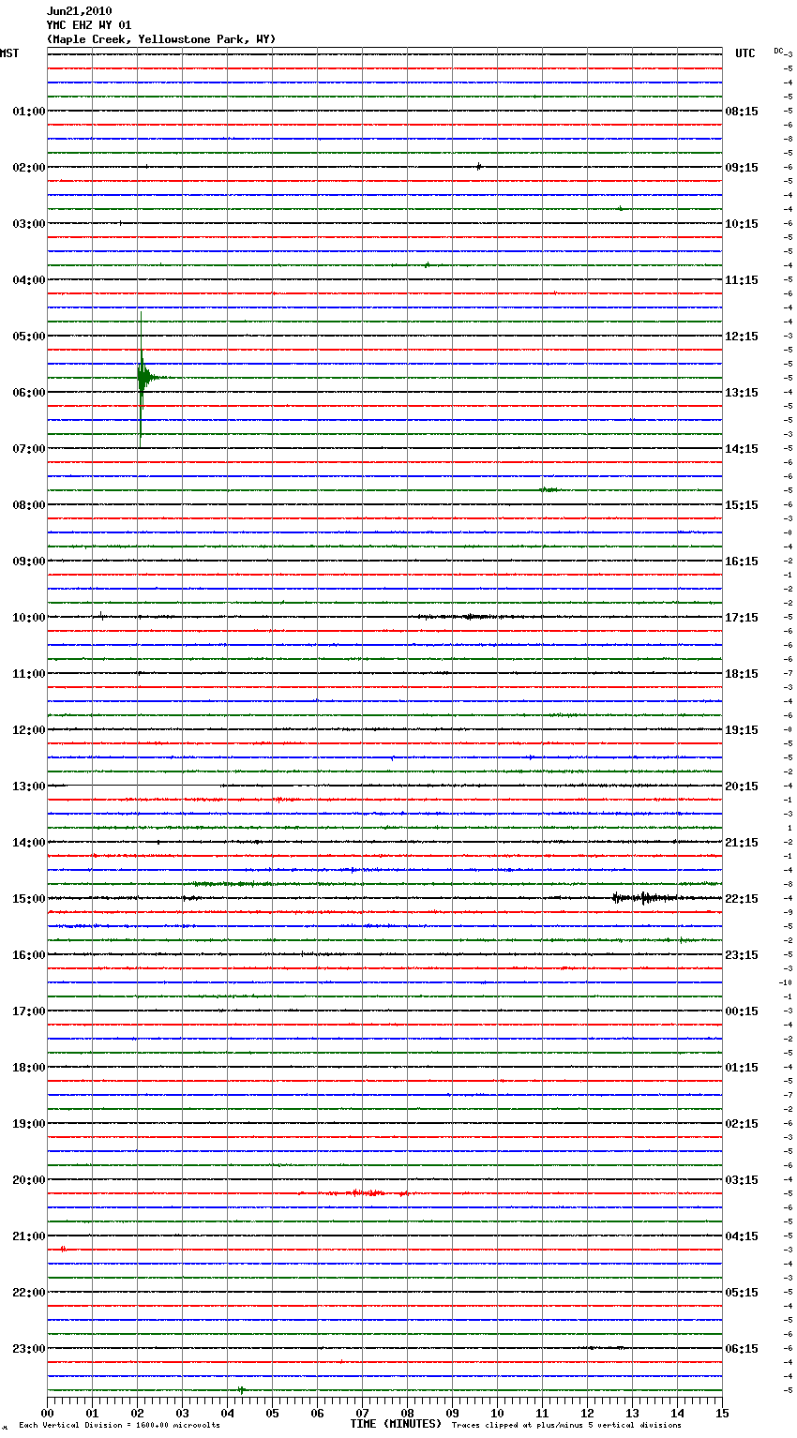The width and height of the screenshot is (797, 1438).
Task: Click the MST timezone header
Action: pyautogui.click(x=9, y=53)
